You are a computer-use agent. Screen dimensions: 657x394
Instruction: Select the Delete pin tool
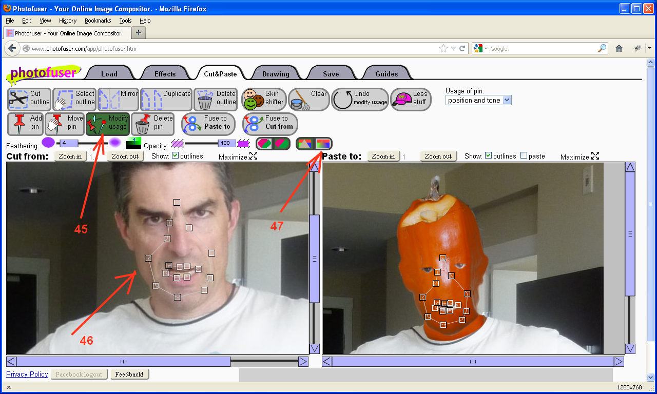coord(153,124)
